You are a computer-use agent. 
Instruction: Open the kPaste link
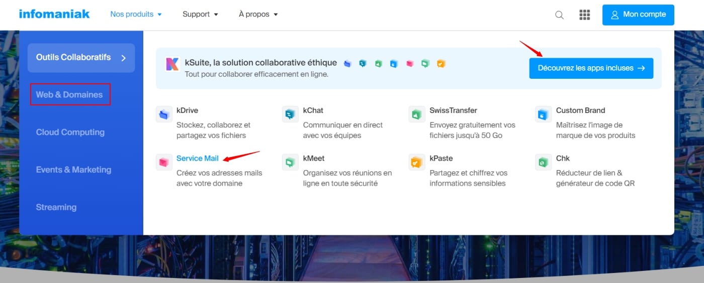[x=441, y=158]
